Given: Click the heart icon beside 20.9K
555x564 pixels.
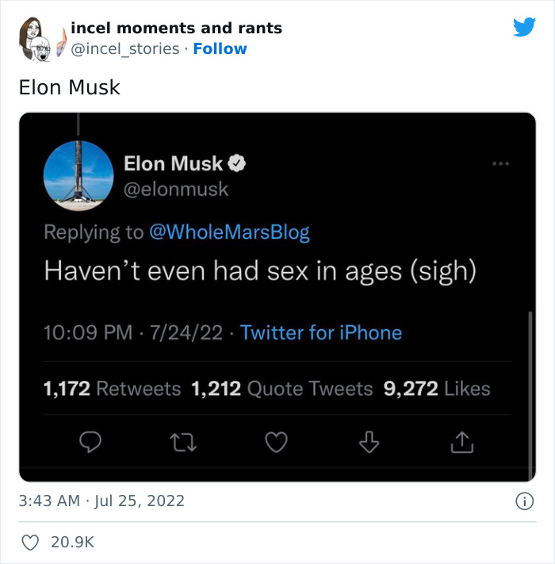Looking at the screenshot, I should 30,543.
